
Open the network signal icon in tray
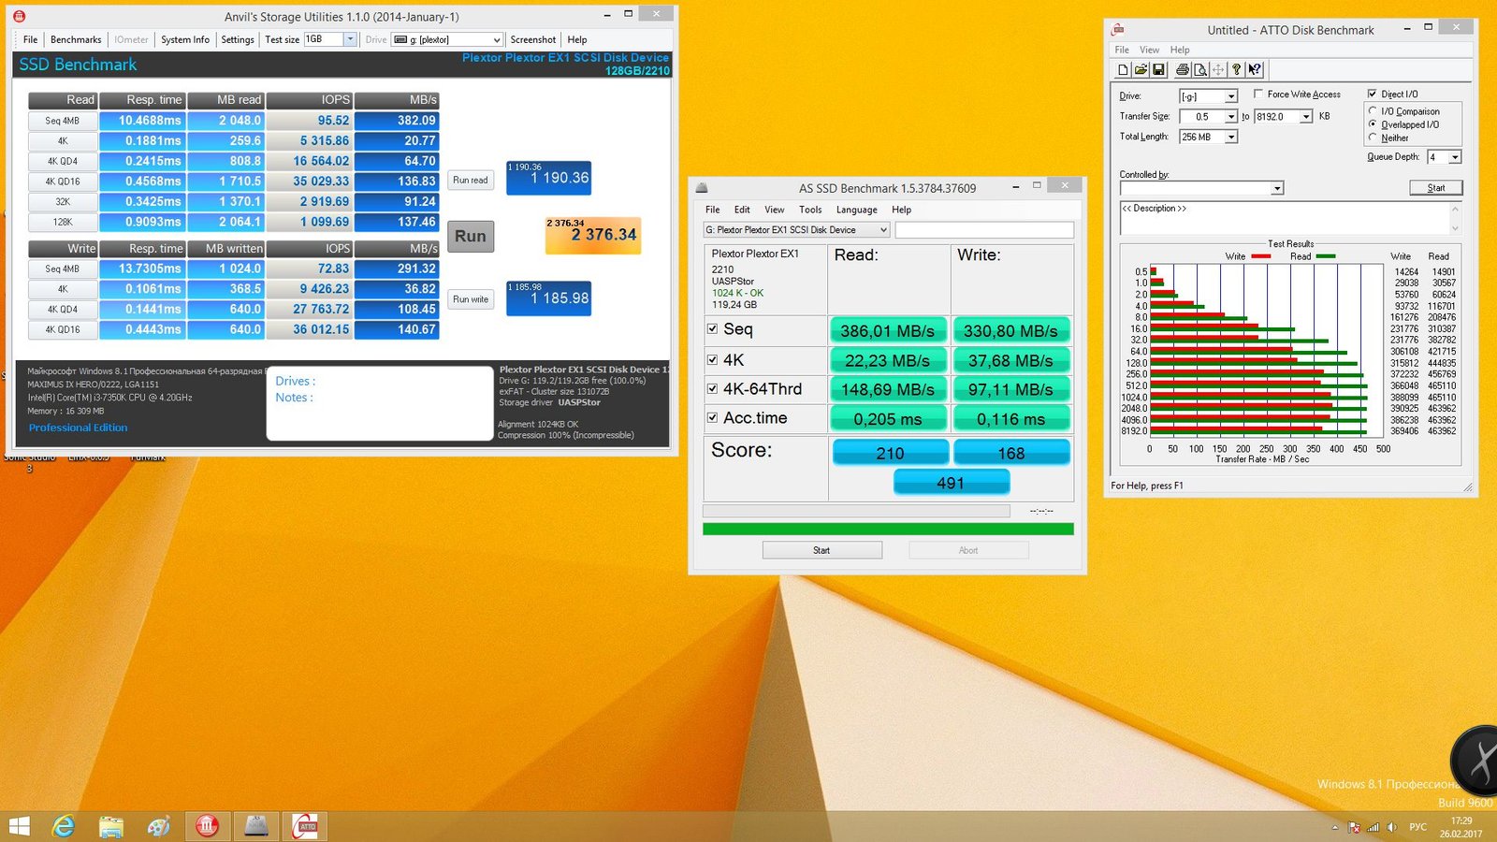tap(1373, 827)
